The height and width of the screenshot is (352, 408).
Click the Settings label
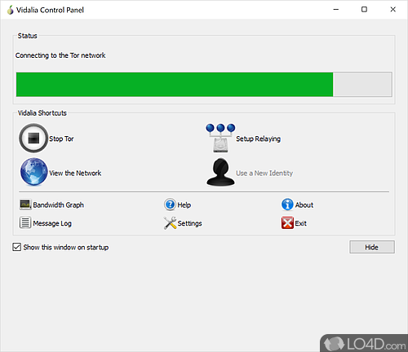[x=189, y=223]
